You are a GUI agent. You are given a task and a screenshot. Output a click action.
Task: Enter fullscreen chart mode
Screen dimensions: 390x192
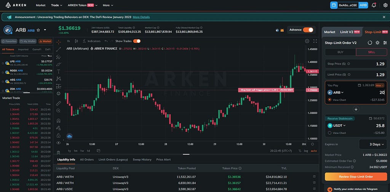click(315, 41)
